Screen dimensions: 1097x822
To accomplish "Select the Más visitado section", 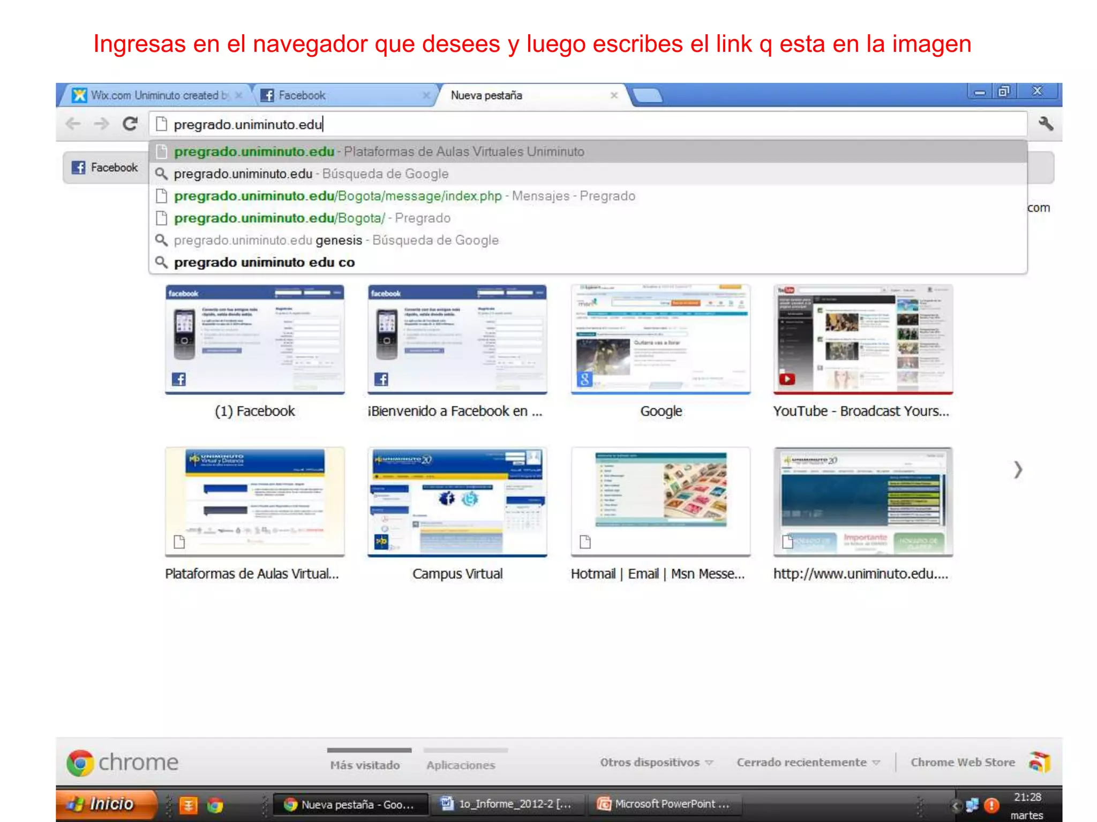I will coord(365,765).
